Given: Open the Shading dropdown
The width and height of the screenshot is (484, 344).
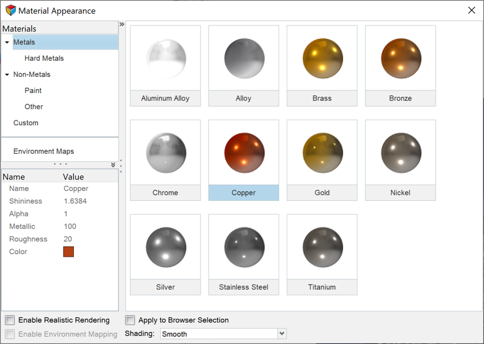Looking at the screenshot, I should tap(282, 334).
